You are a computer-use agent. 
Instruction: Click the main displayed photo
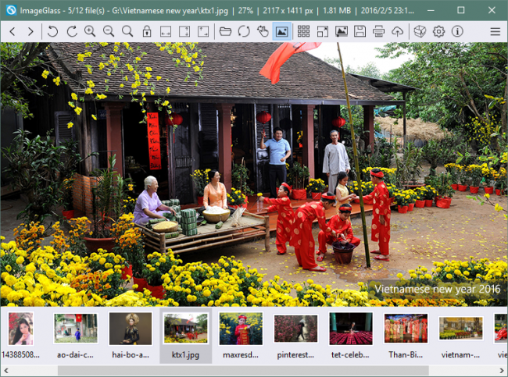coord(254,174)
